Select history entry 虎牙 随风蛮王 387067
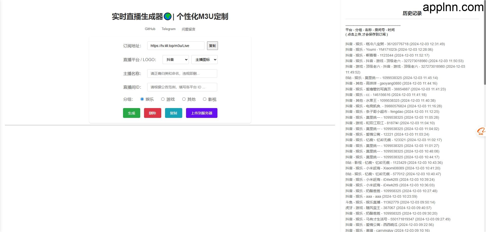Image resolution: width=486 pixels, height=232 pixels. (388, 208)
